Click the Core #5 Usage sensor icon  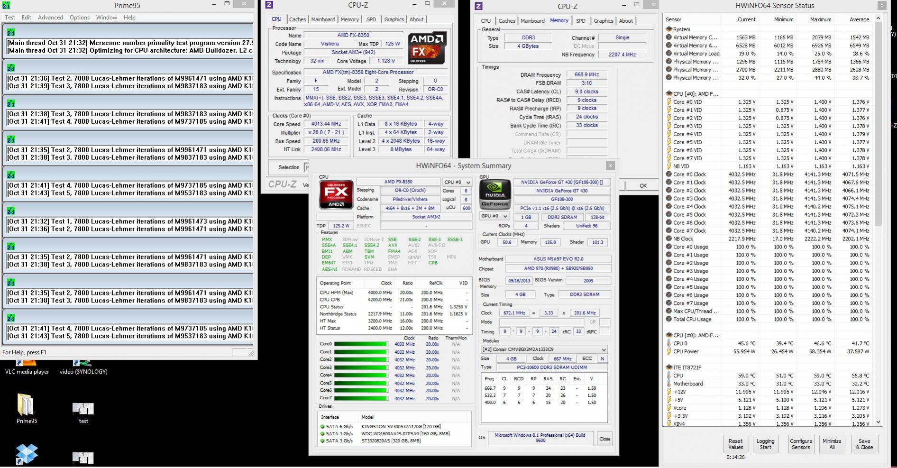coord(669,287)
